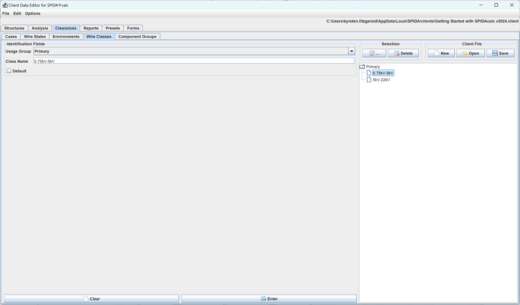Click the edit selection pencil icon button
This screenshot has width=520, height=305.
coord(374,53)
